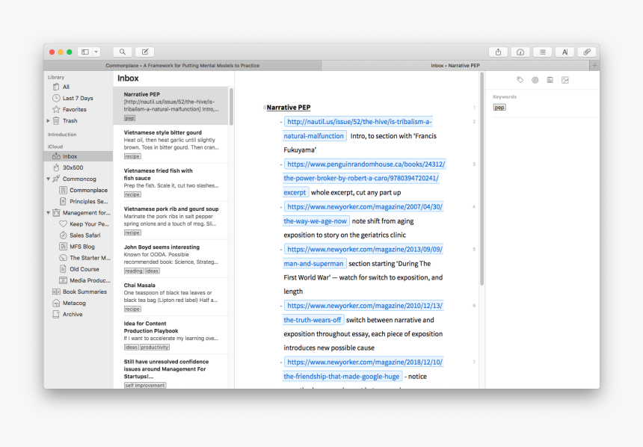Open Trash in Library
This screenshot has height=447, width=643.
click(79, 120)
